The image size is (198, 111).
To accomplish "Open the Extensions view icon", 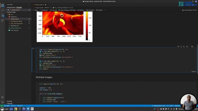I will [x=2, y=20].
